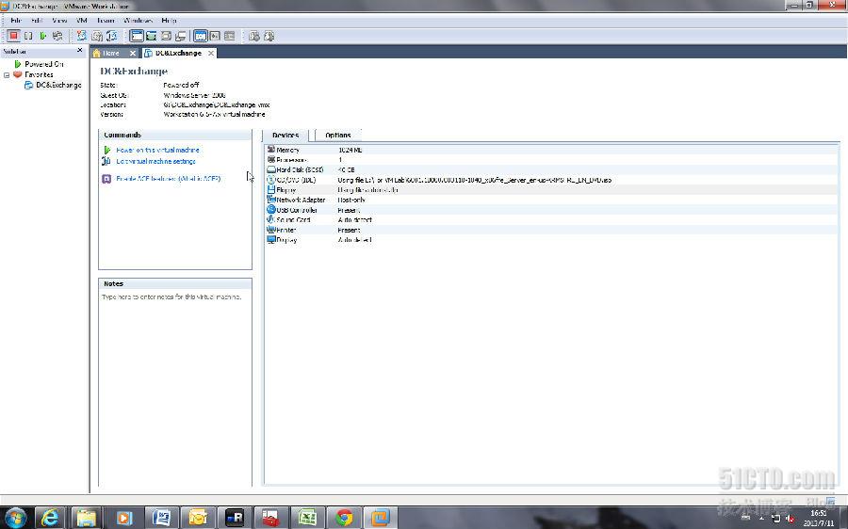Open the Help menu
Viewport: 848px width, 529px height.
pyautogui.click(x=170, y=21)
